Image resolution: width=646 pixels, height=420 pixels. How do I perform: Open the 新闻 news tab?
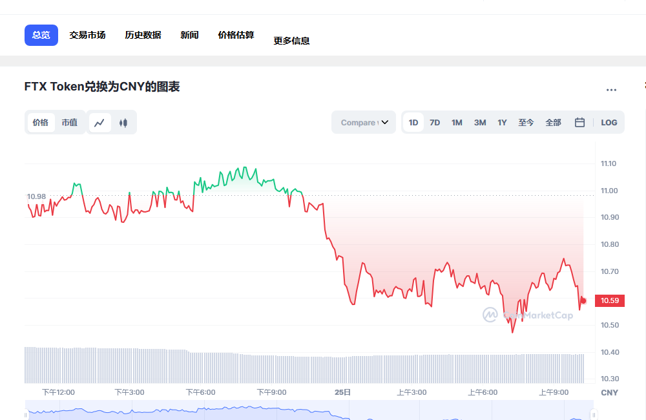pos(189,35)
